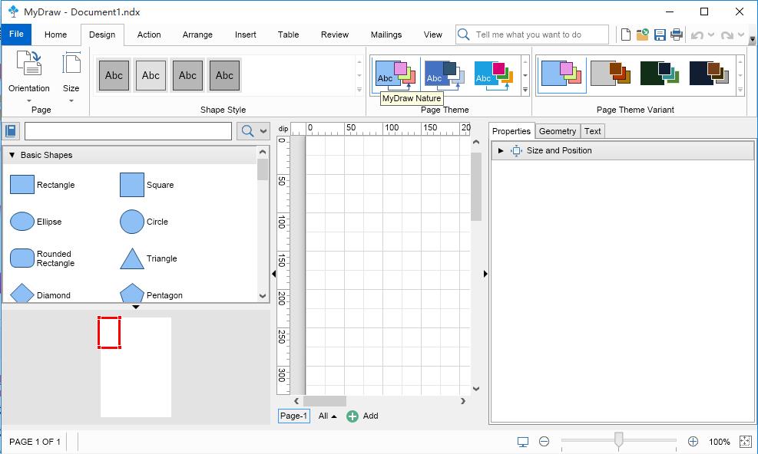Choose the MyDraw Nature page theme
Image resolution: width=758 pixels, height=454 pixels.
396,75
